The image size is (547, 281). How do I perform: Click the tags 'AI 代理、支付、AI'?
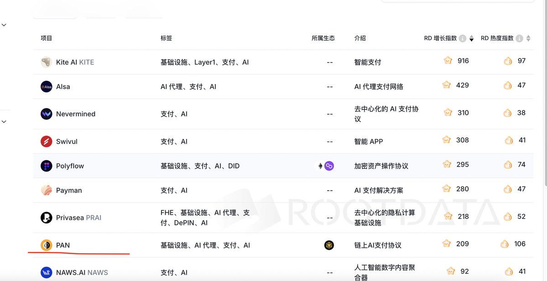click(x=188, y=87)
